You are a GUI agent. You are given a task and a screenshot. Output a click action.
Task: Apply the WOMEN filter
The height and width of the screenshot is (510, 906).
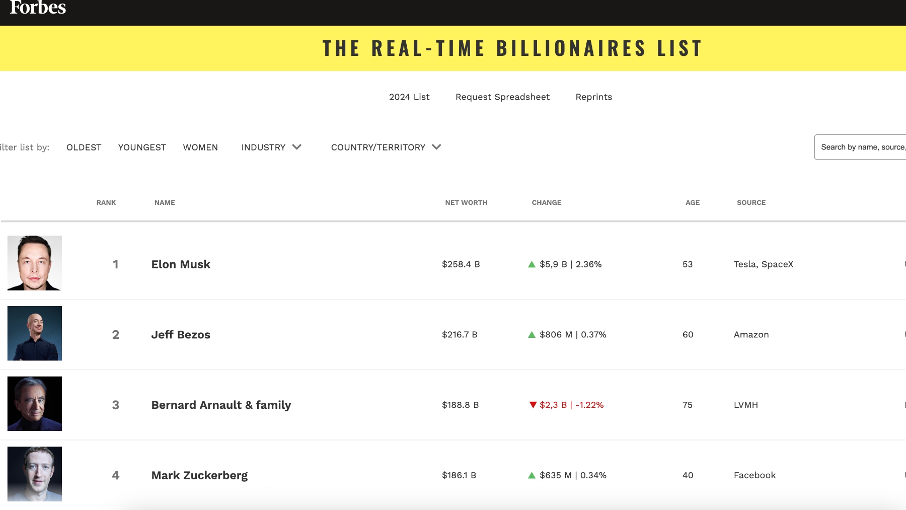[200, 147]
